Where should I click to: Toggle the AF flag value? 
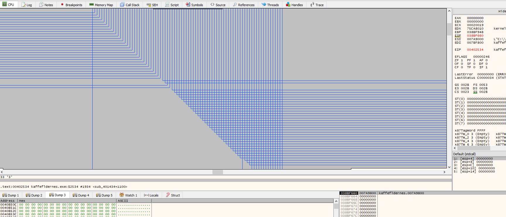point(487,60)
